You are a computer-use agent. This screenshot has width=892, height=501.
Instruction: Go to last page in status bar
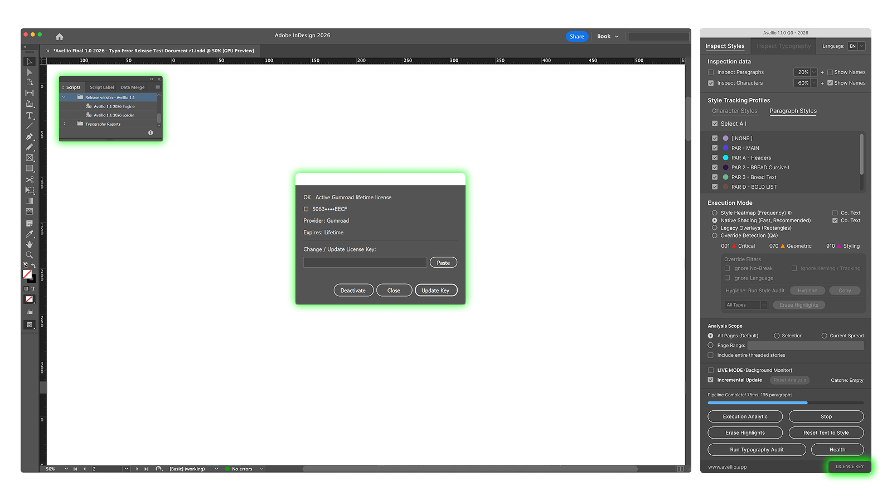pos(147,469)
